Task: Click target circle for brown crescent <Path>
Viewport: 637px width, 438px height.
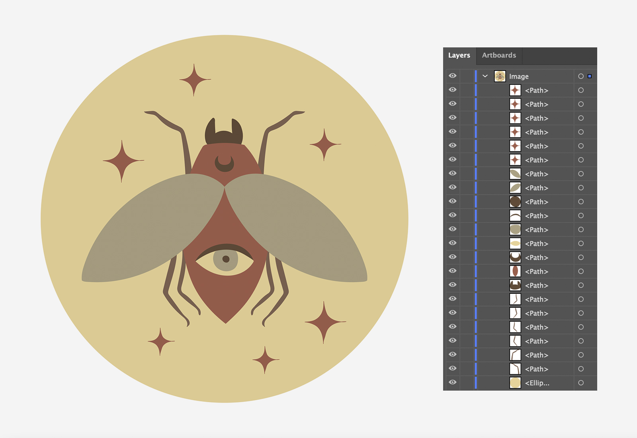Action: [x=581, y=257]
